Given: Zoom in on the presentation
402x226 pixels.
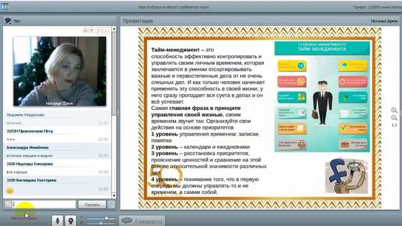Looking at the screenshot, I should [x=394, y=110].
